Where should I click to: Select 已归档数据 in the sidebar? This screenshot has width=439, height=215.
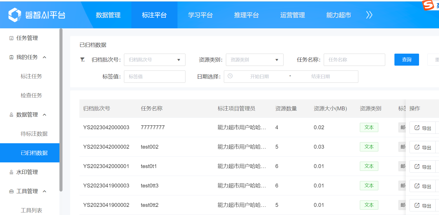pos(30,153)
